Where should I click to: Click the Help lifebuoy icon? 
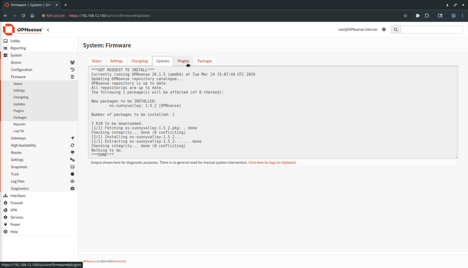[x=5, y=232]
